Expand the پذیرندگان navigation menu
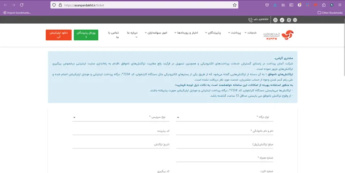Screen dimensions: 345x173 pyautogui.click(x=213, y=33)
